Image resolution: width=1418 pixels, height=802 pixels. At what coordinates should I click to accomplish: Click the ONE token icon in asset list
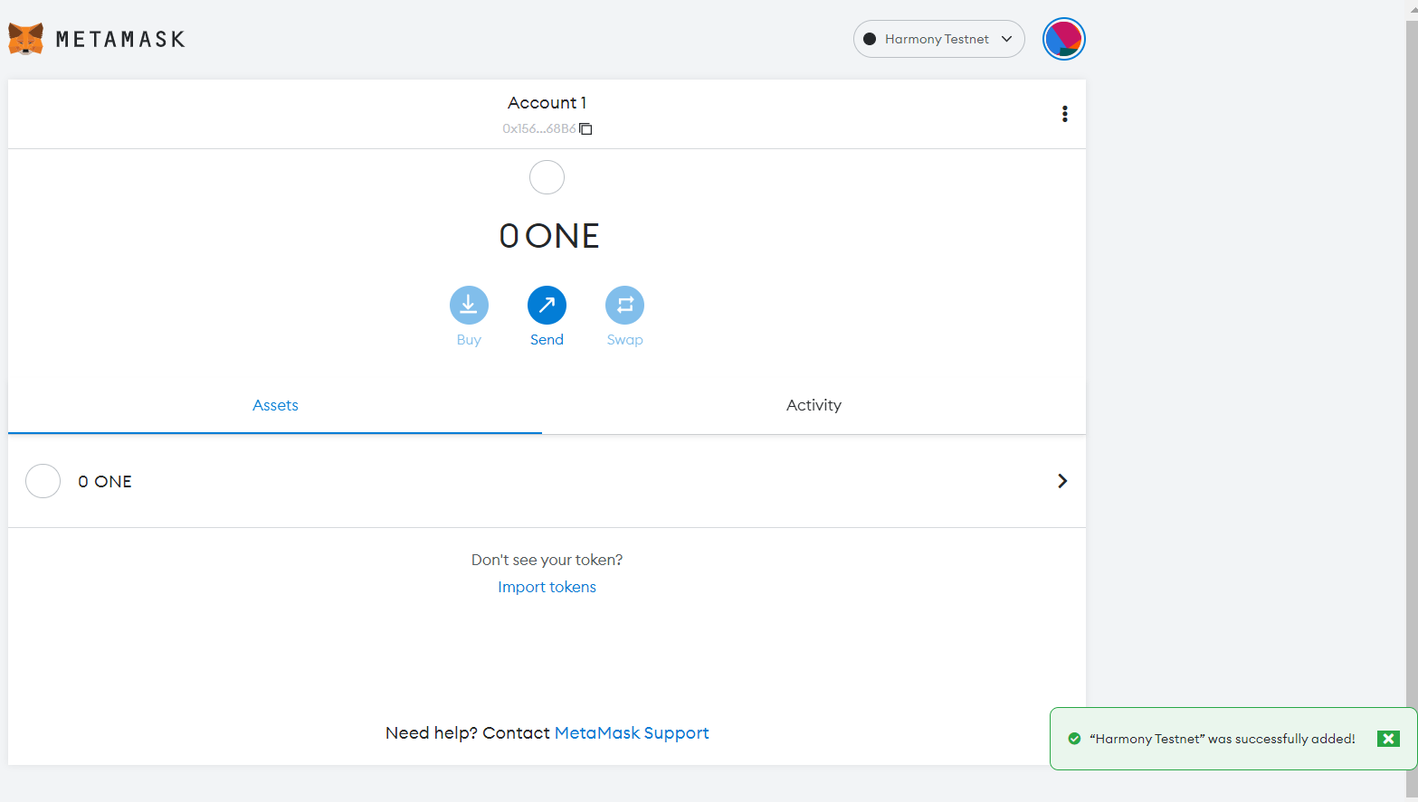(x=43, y=481)
